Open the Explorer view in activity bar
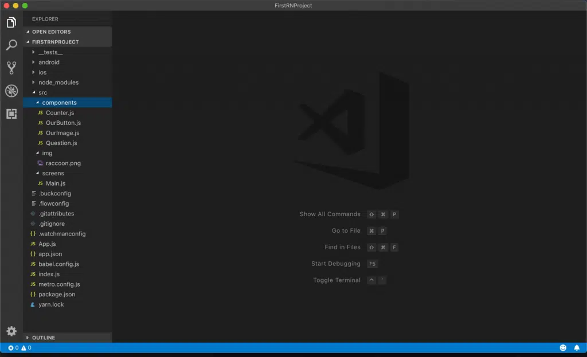Viewport: 587px width, 357px height. [x=11, y=23]
